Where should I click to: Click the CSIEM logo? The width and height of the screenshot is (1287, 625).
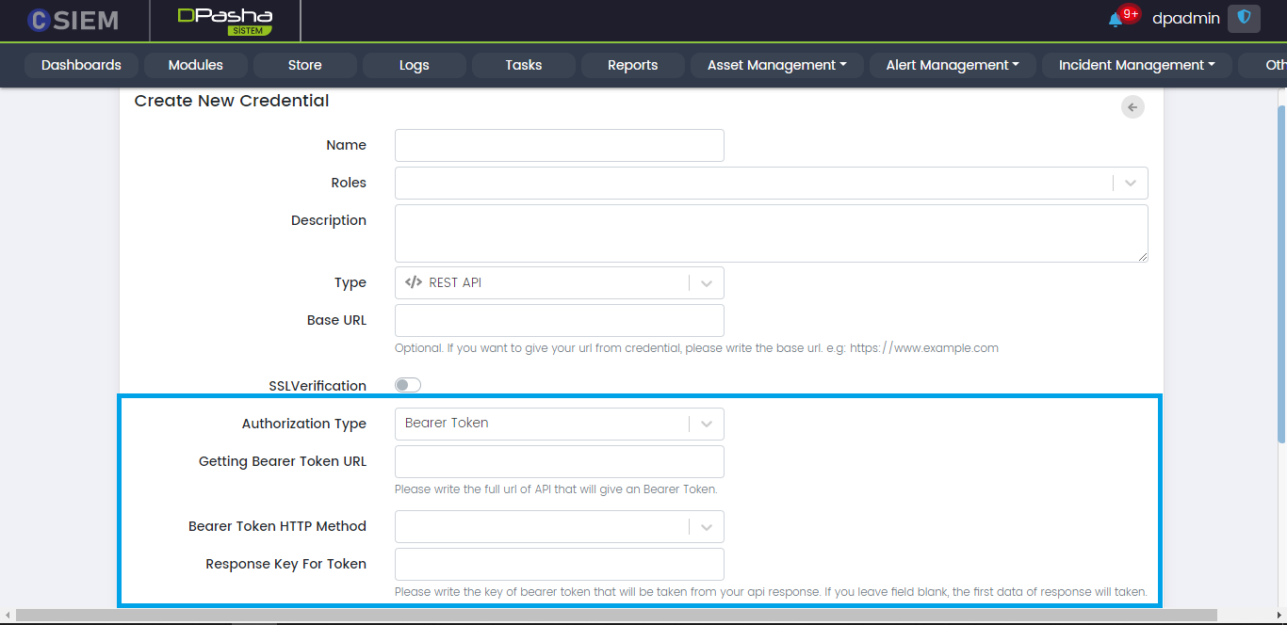coord(73,20)
